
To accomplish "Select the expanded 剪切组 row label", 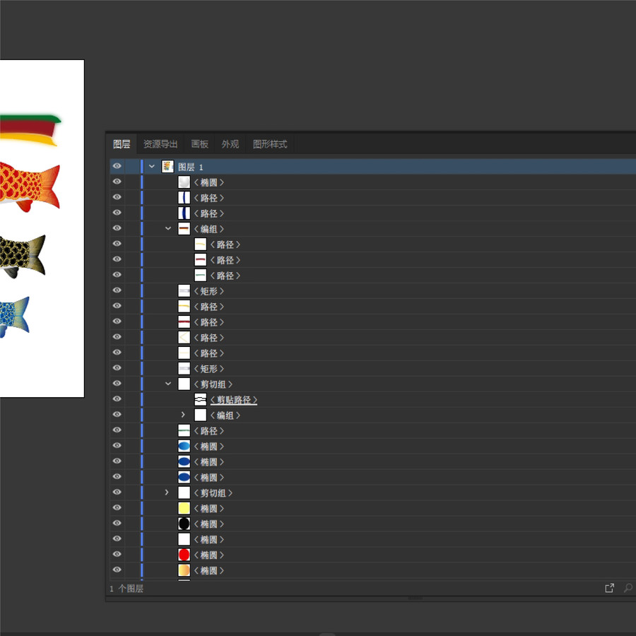I will pos(213,384).
